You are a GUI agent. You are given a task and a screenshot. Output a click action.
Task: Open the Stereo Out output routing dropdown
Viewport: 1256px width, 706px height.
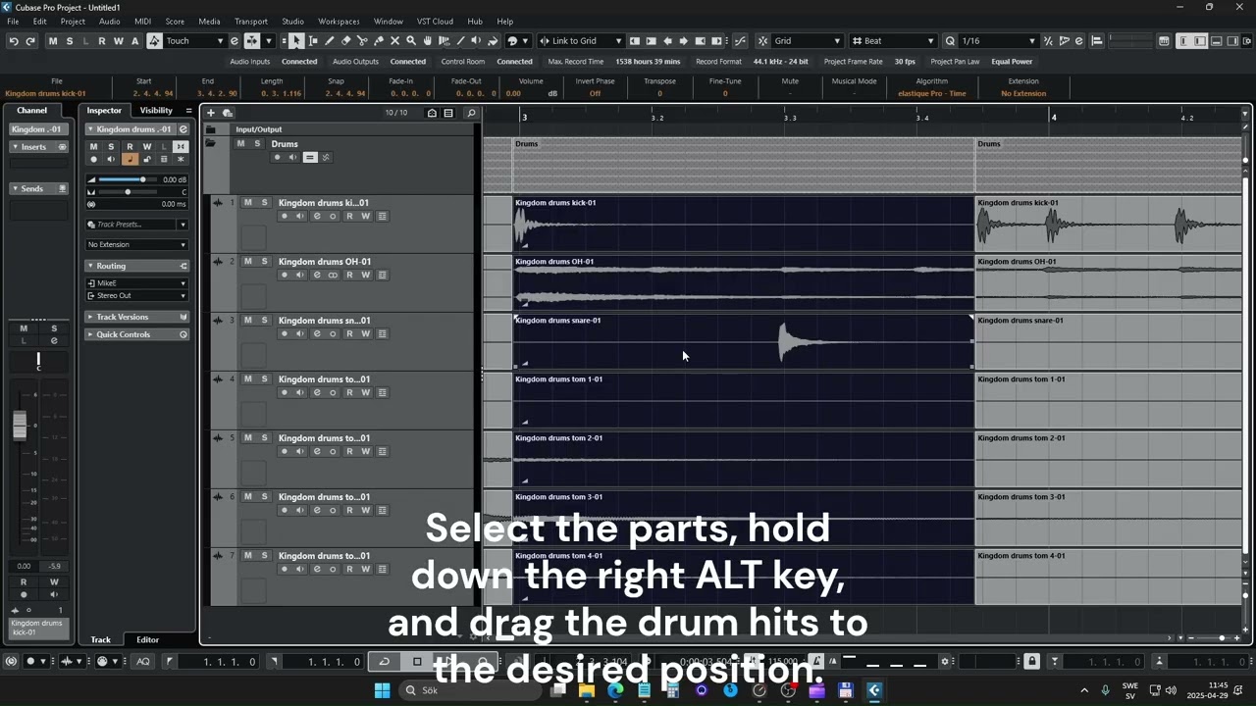[136, 295]
